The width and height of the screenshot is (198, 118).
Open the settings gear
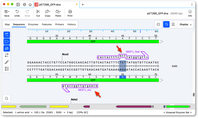tap(25, 5)
